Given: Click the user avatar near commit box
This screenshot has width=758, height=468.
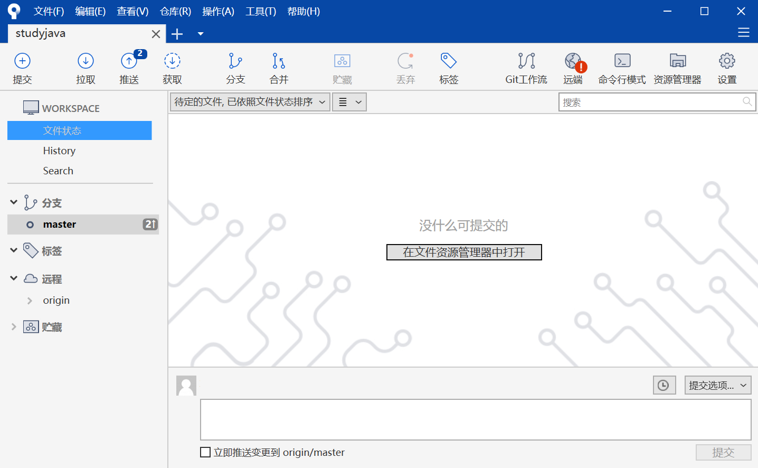Looking at the screenshot, I should [186, 386].
